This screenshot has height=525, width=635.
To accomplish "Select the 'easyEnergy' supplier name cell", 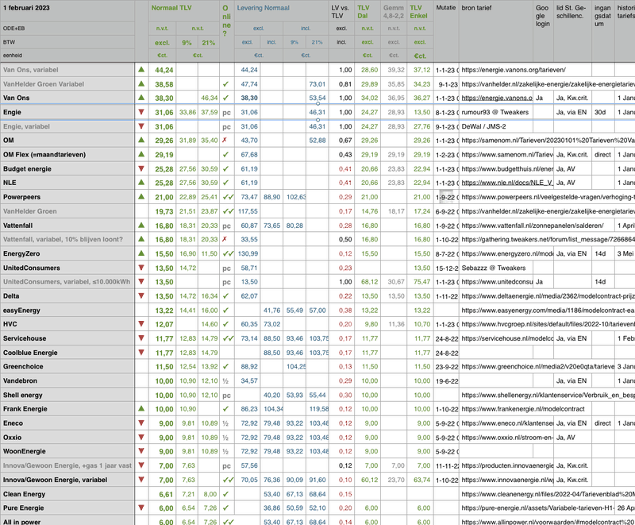I will pos(67,311).
